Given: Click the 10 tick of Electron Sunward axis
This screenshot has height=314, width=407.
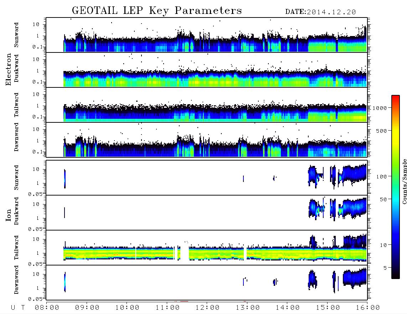Looking at the screenshot, I should [36, 24].
